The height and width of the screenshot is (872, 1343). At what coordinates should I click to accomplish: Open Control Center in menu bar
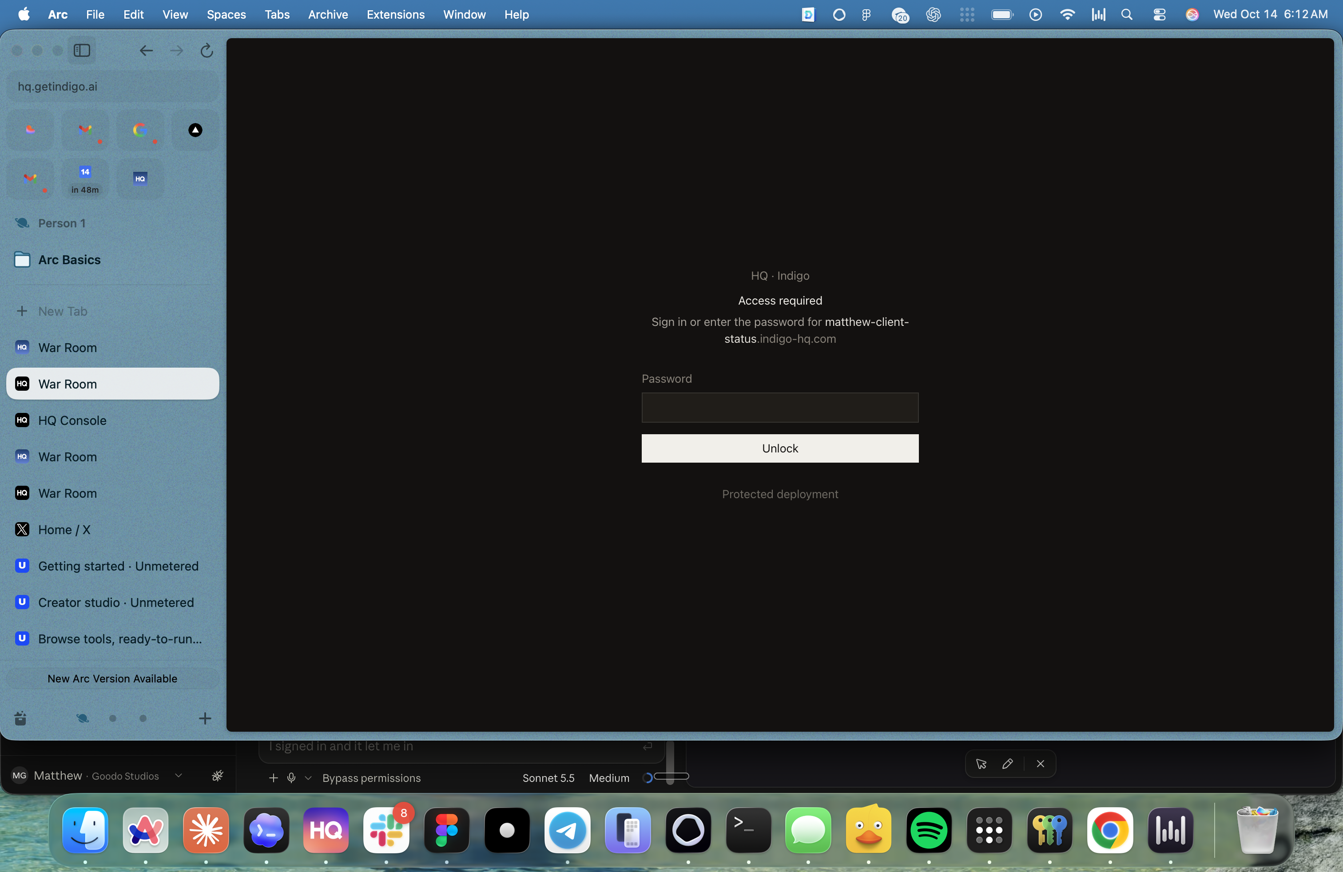(x=1159, y=15)
